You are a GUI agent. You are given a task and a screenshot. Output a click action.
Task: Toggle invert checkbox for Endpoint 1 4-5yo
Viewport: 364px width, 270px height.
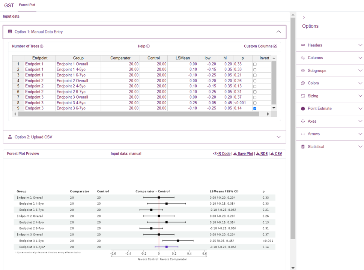click(255, 70)
